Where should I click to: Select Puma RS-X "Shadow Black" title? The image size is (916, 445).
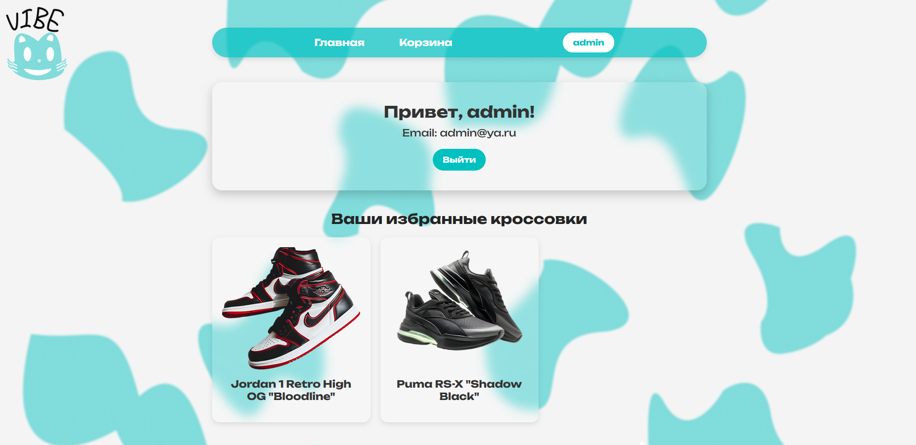[x=459, y=390]
